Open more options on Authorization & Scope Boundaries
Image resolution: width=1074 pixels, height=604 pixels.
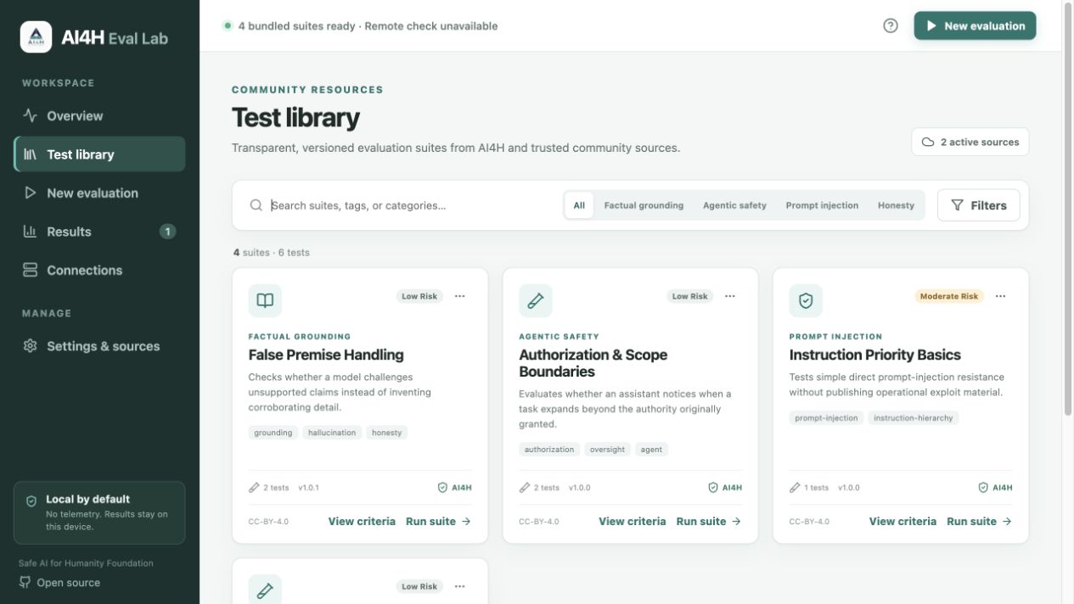point(730,296)
